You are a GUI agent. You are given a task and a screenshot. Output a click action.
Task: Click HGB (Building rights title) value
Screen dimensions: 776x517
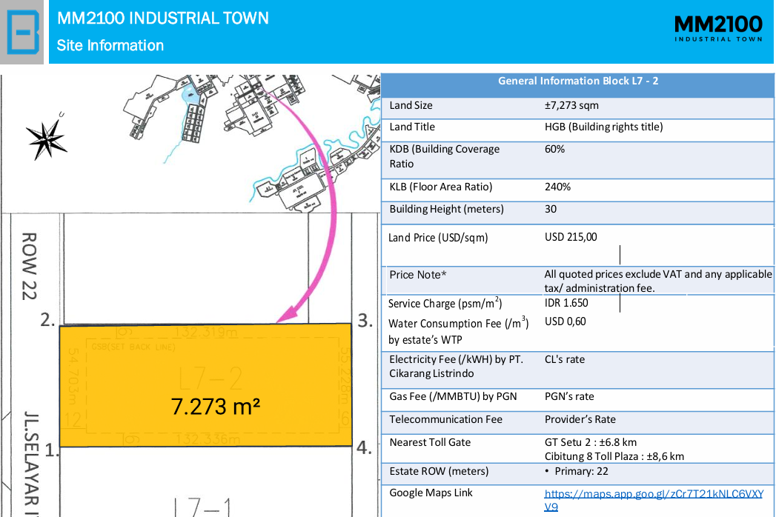pos(604,127)
